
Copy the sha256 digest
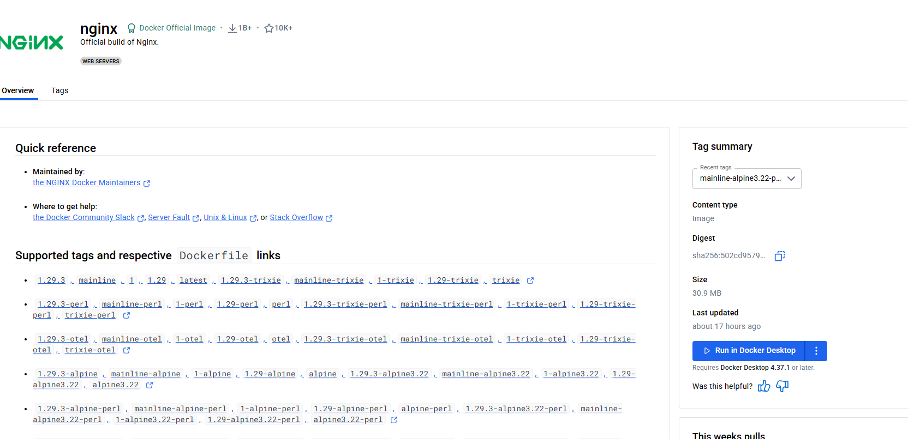(x=780, y=256)
